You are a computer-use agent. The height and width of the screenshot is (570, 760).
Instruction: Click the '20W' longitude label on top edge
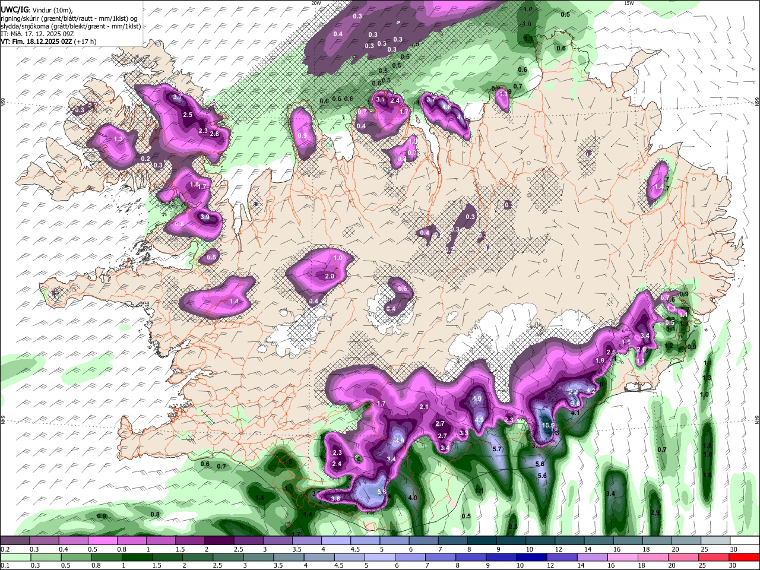point(316,2)
